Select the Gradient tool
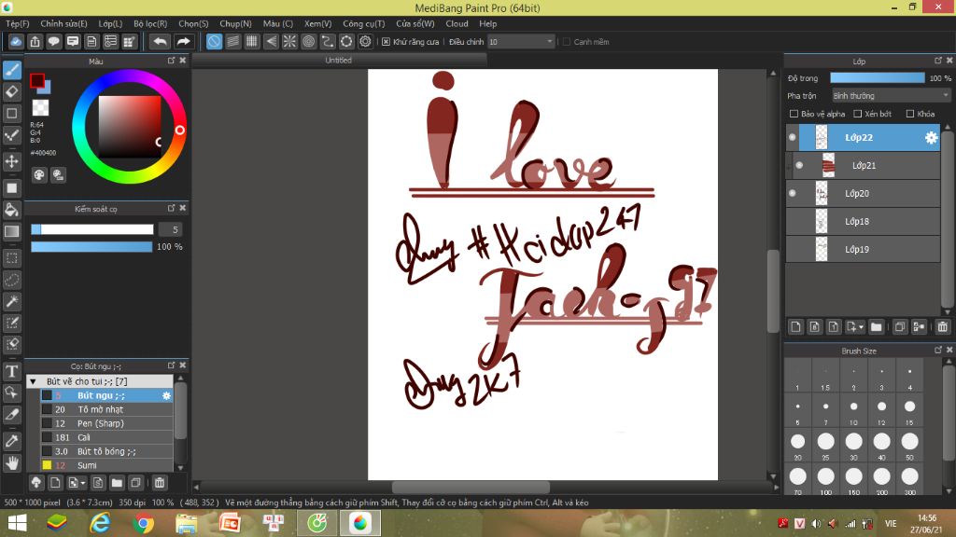 click(11, 231)
